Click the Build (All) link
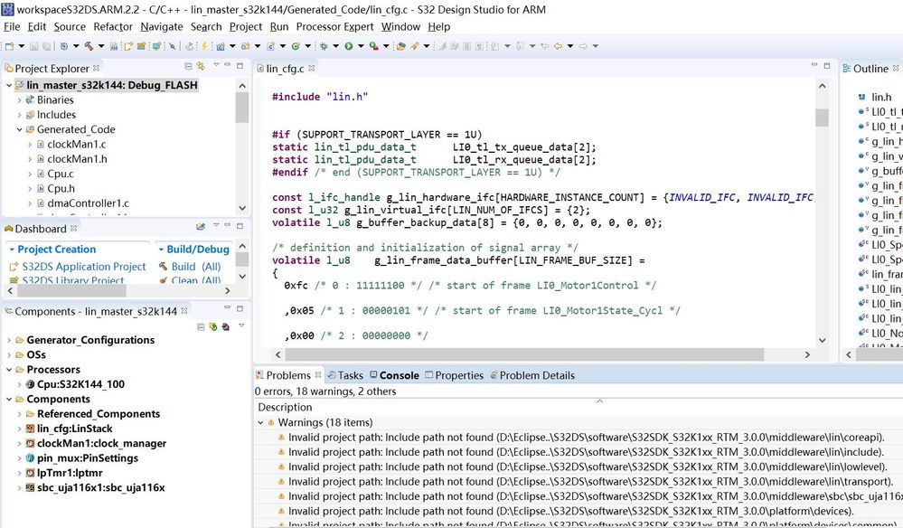The height and width of the screenshot is (528, 903). pyautogui.click(x=196, y=267)
